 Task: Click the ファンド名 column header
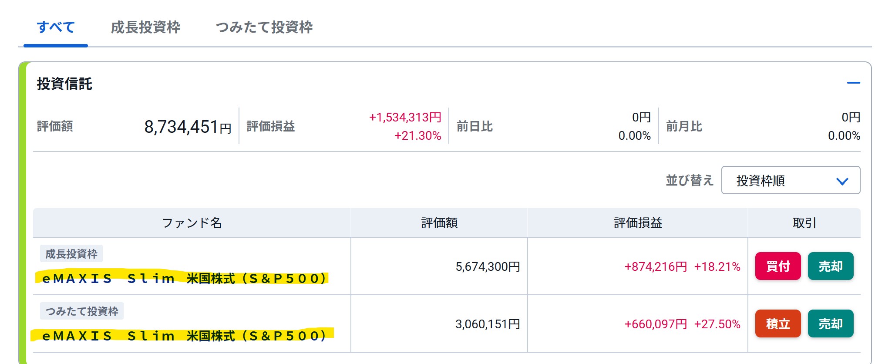click(x=192, y=223)
